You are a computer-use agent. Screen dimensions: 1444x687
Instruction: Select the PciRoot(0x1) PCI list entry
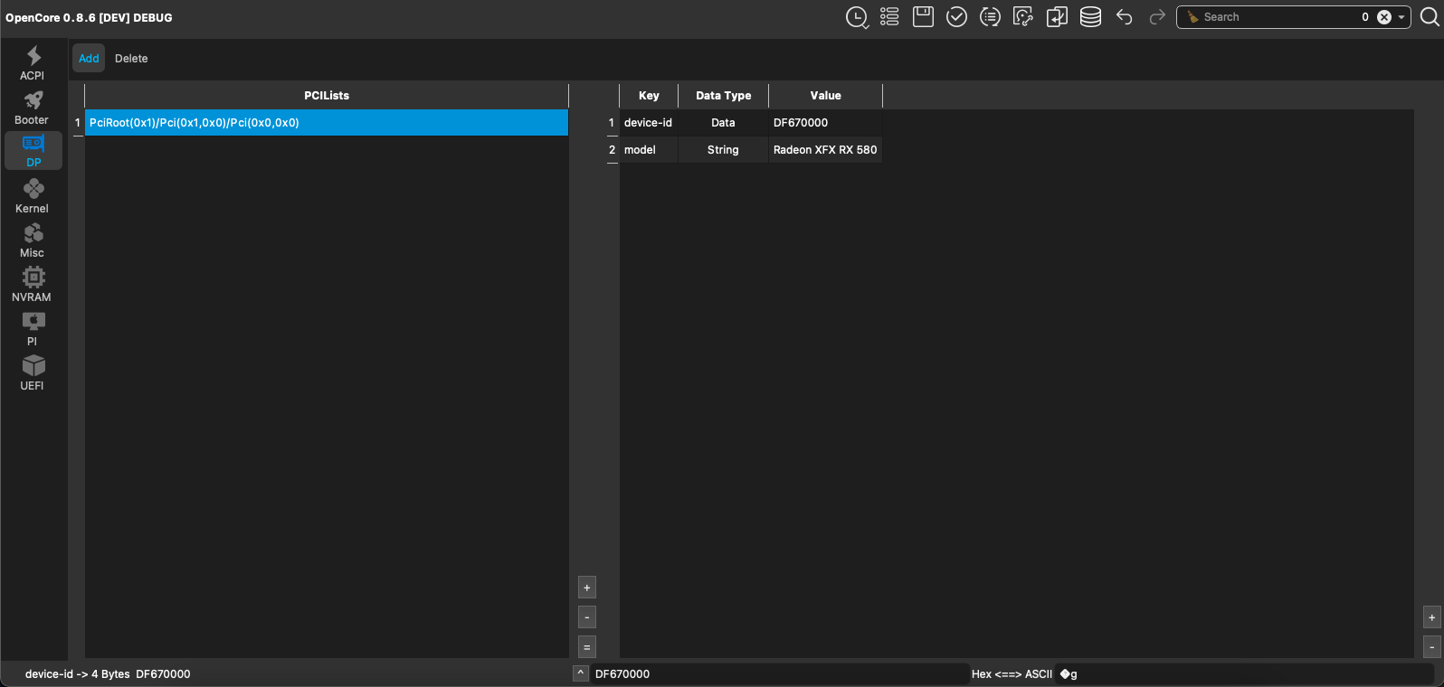click(326, 123)
